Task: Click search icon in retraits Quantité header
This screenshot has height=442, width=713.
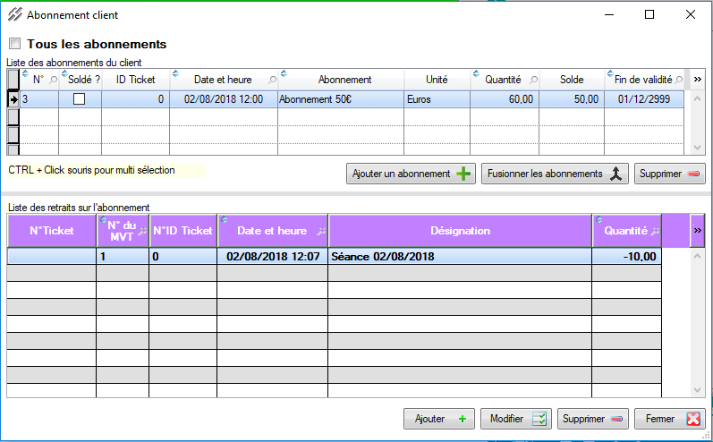Action: (x=655, y=231)
